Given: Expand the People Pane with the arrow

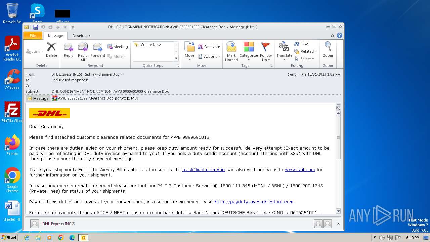Looking at the screenshot, I should (338, 224).
